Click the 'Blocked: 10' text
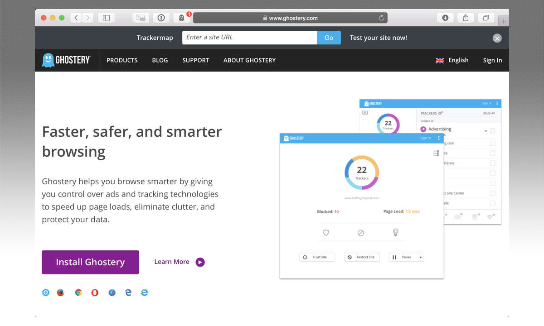This screenshot has width=544, height=326. click(x=328, y=211)
